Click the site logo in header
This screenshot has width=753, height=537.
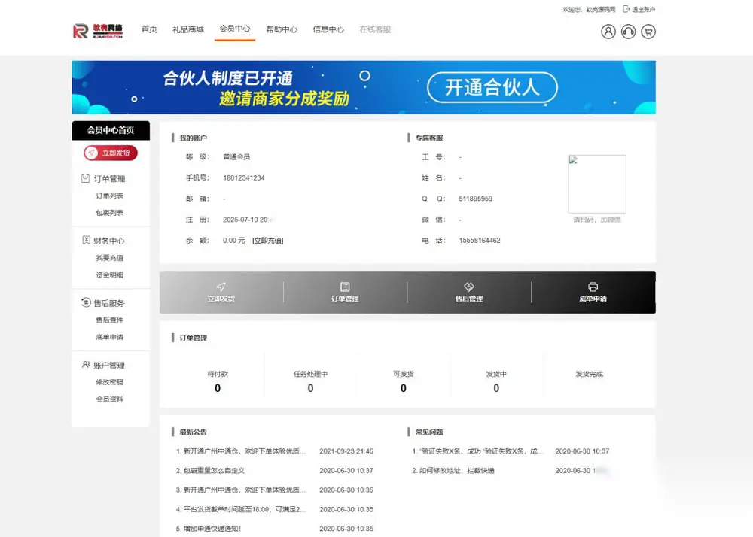[x=98, y=31]
